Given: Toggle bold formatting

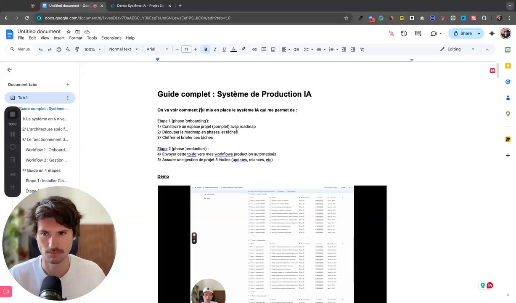Looking at the screenshot, I should (x=206, y=49).
